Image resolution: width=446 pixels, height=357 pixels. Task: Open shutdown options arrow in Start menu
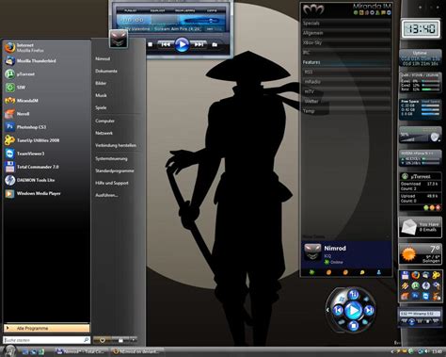pyautogui.click(x=134, y=340)
